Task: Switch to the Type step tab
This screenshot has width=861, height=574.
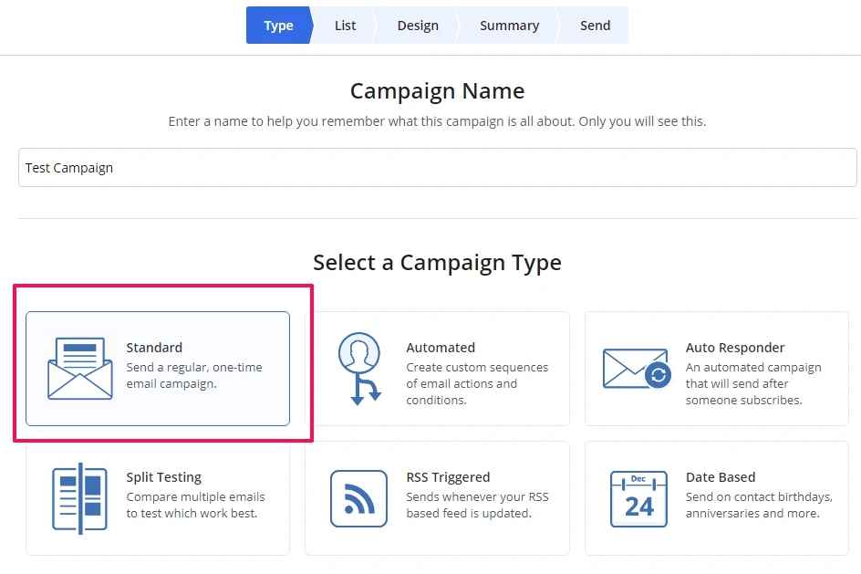Action: (x=278, y=26)
